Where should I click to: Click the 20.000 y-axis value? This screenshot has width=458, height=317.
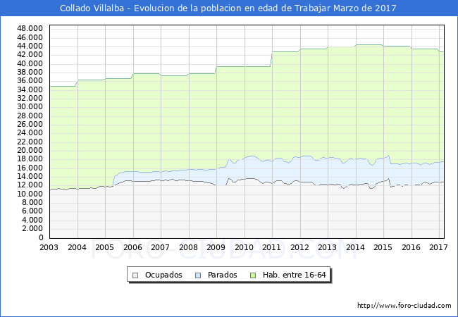(30, 150)
